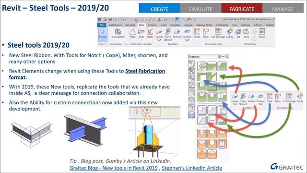
Task: Minimize the Features palette
Action: click(223, 57)
